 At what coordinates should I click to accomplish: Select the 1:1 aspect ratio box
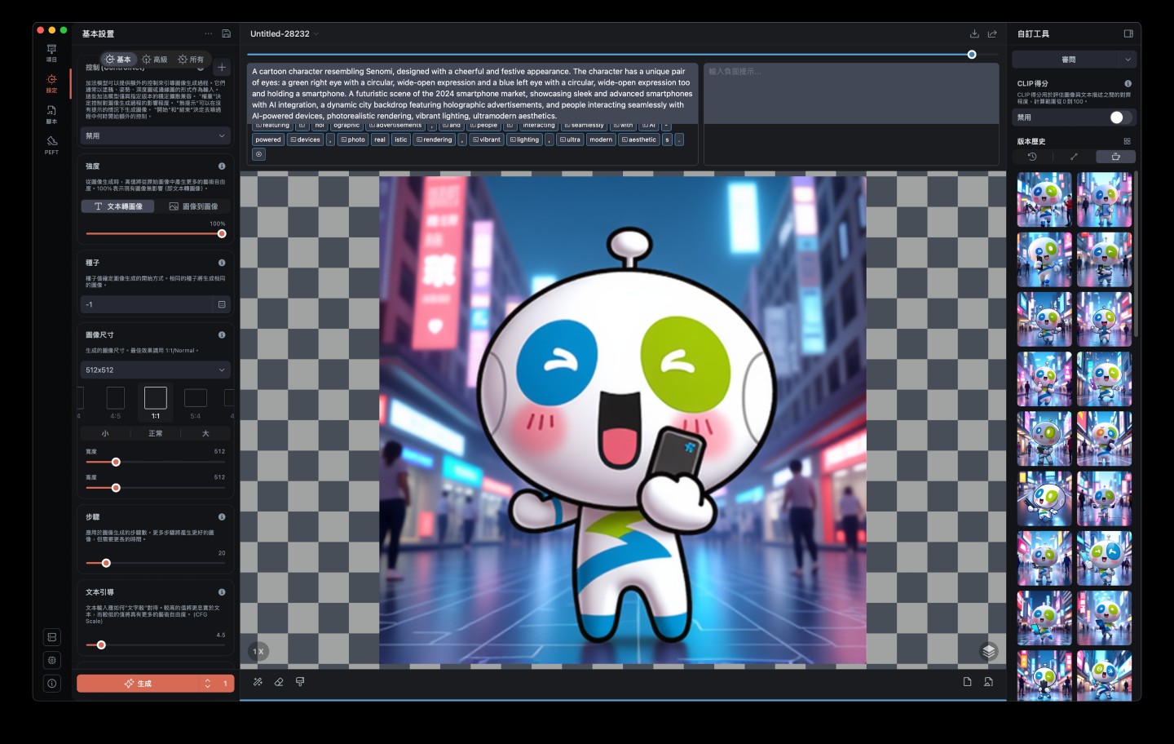tap(156, 398)
